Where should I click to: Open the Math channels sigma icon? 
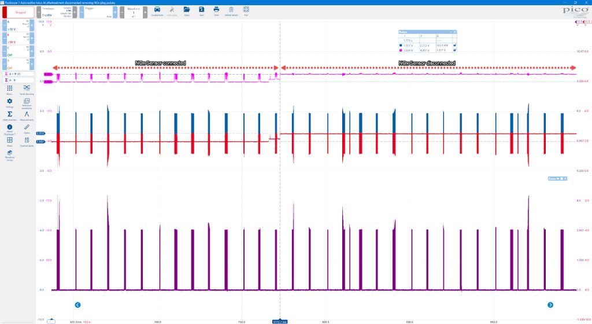(x=10, y=115)
